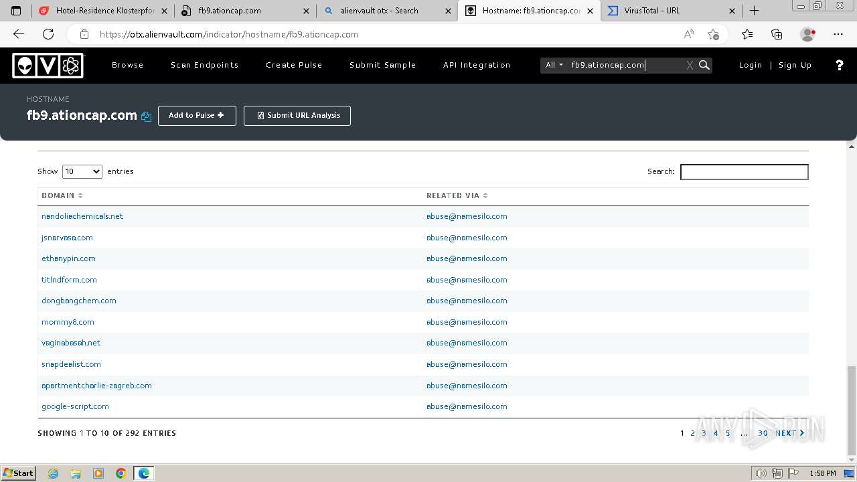Open the tab actions menu icon

[16, 11]
